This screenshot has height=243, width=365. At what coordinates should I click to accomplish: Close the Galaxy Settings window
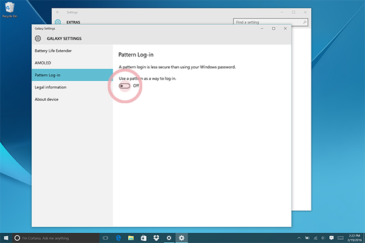pyautogui.click(x=285, y=29)
